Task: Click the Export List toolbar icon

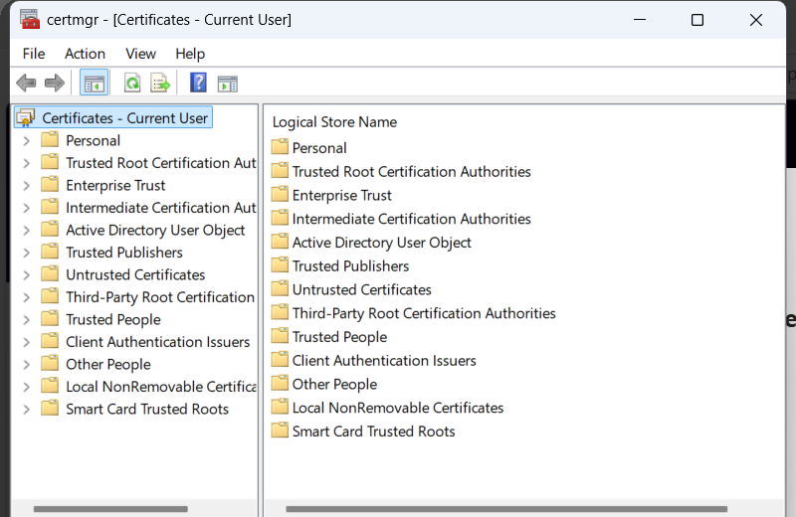Action: 160,83
